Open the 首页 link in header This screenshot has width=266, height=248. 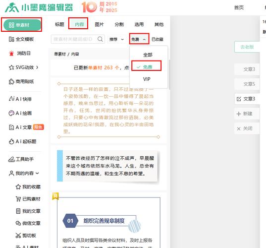239,7
